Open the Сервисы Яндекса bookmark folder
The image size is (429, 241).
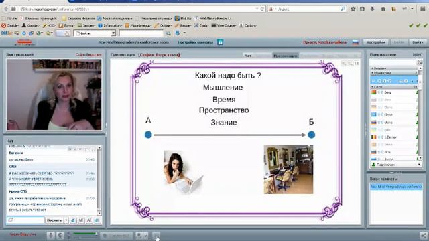pos(78,19)
